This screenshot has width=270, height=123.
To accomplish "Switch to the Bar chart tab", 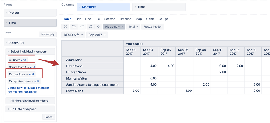I will [x=78, y=19].
